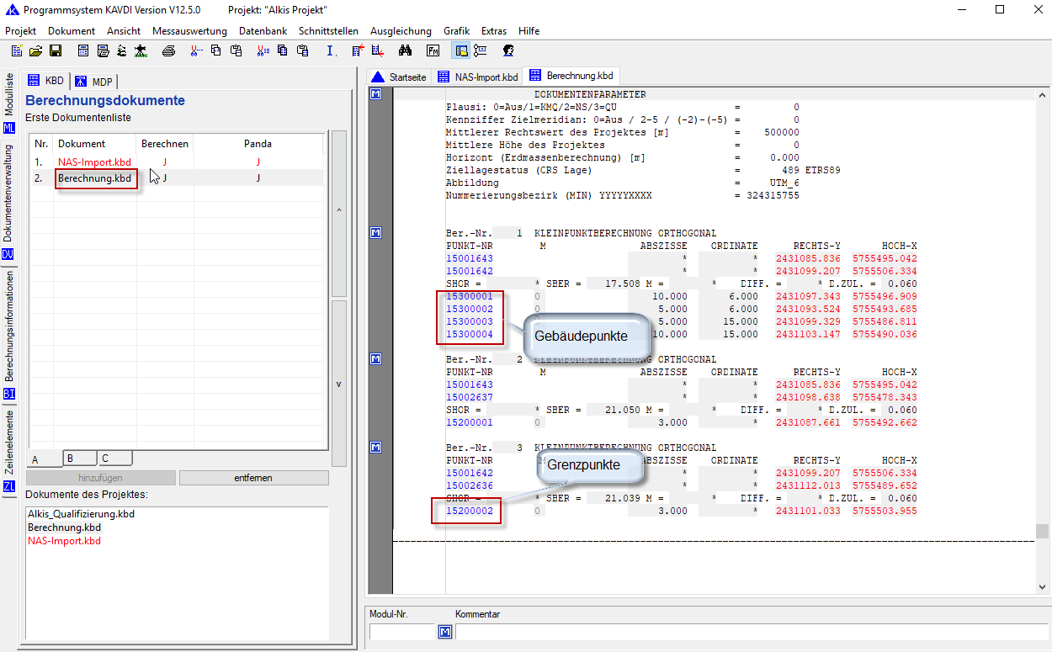
Task: Click the binoculars search icon
Action: (x=404, y=50)
